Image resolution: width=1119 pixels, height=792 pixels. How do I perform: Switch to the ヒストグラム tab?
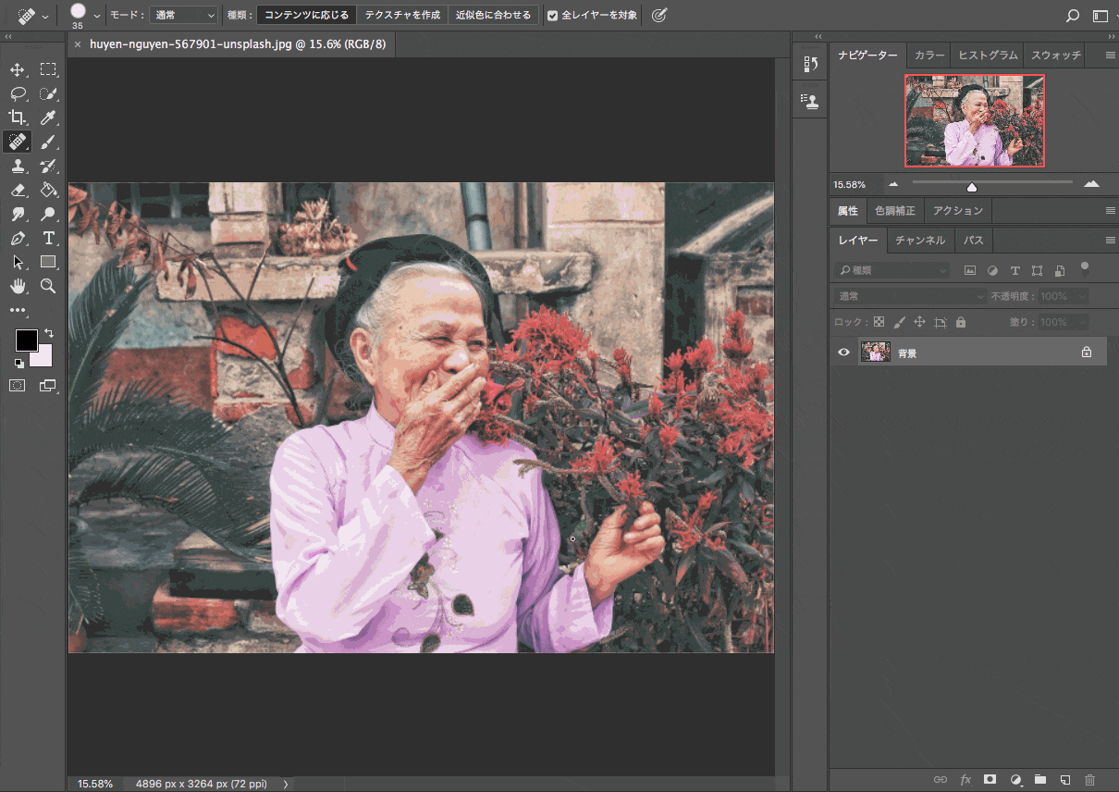988,56
